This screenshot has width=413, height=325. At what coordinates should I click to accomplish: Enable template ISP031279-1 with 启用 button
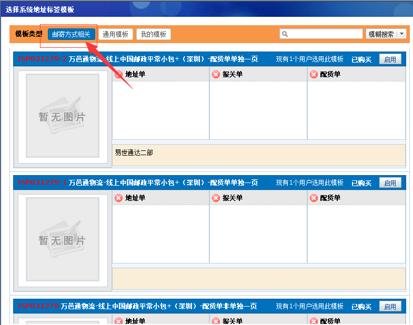tap(390, 183)
